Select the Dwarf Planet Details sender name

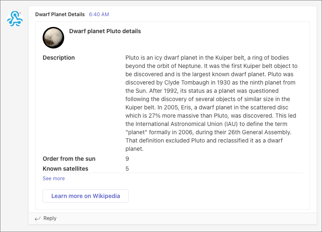coord(60,15)
